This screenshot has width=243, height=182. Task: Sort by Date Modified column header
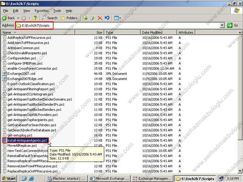click(159, 33)
